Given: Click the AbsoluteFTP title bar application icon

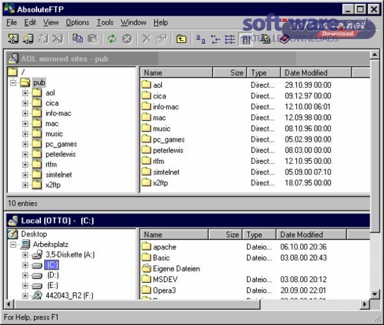Looking at the screenshot, I should pos(9,9).
